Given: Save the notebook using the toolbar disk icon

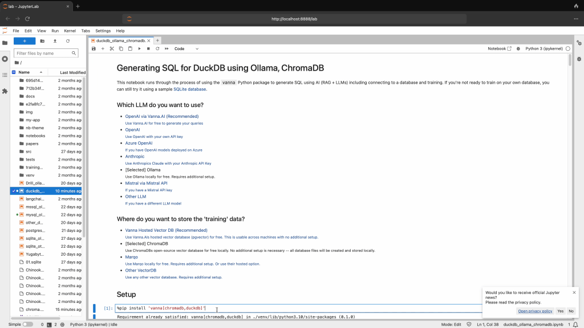Looking at the screenshot, I should 94,49.
